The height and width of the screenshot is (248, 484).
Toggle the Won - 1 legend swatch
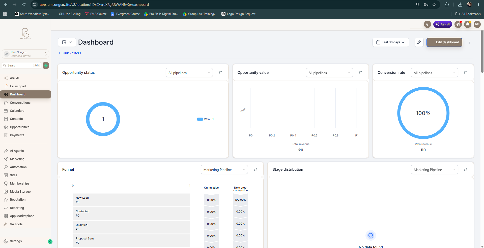point(200,119)
